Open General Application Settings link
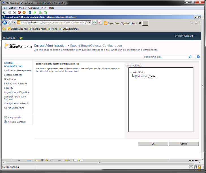The image size is (206, 173). click(x=15, y=98)
